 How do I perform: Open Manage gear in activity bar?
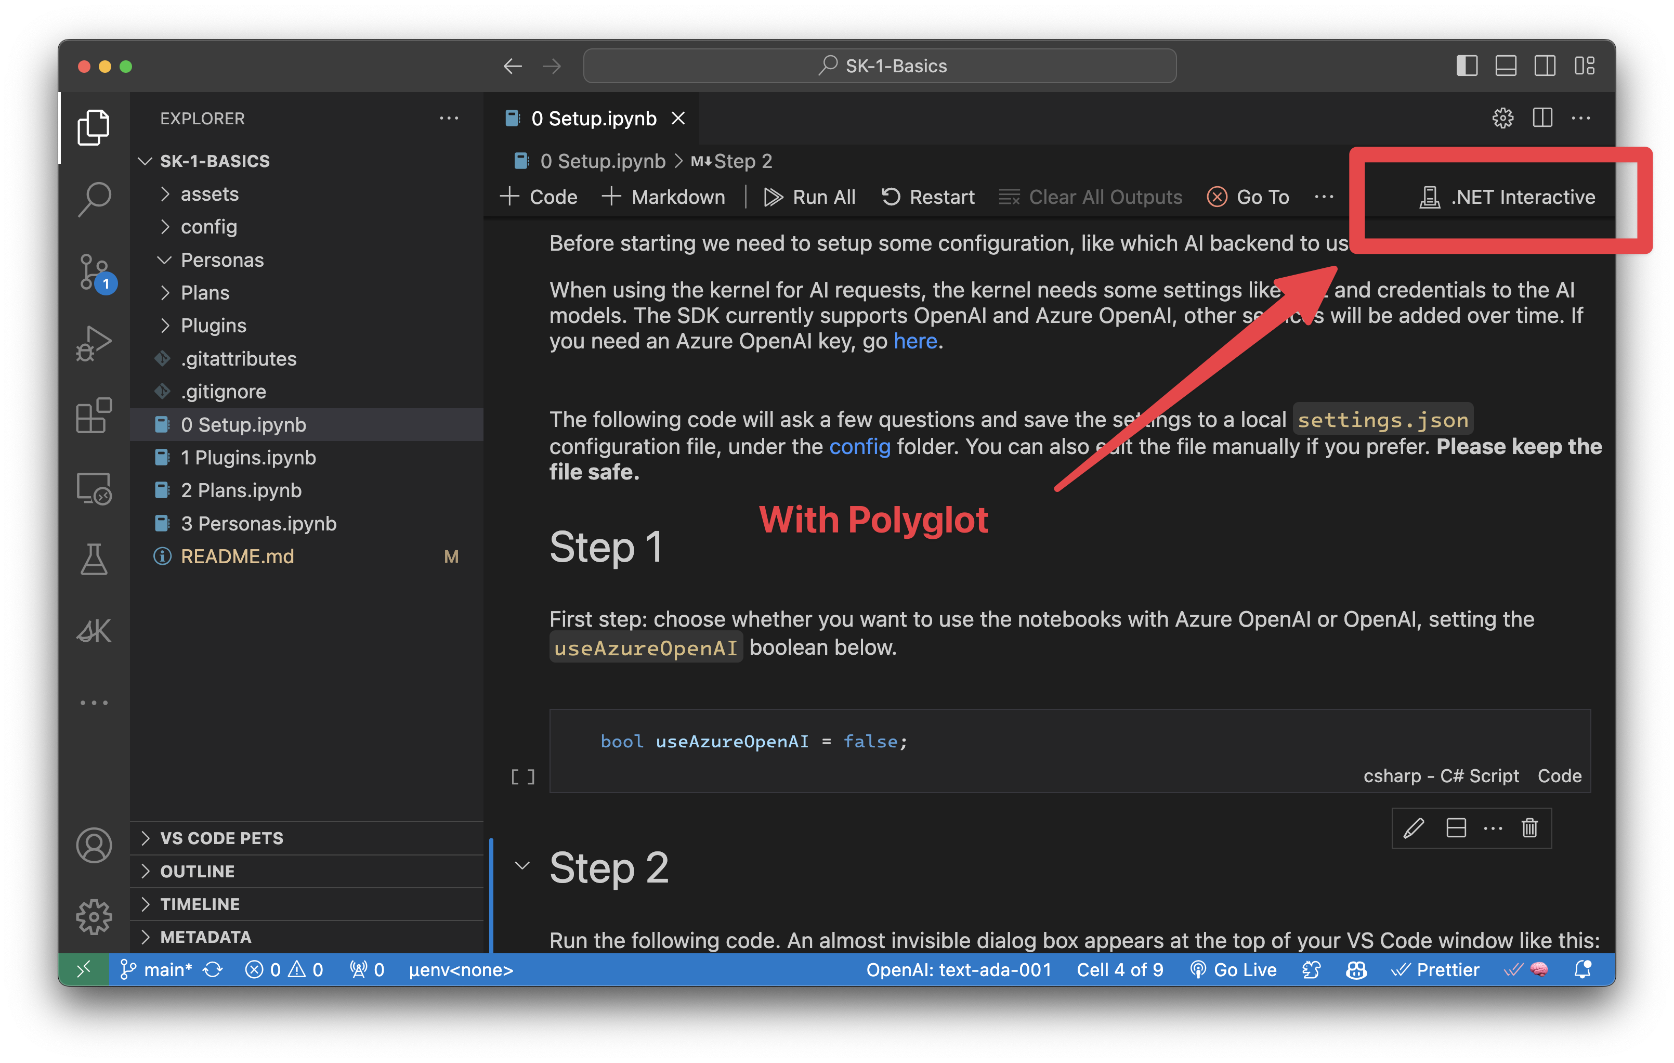[94, 917]
